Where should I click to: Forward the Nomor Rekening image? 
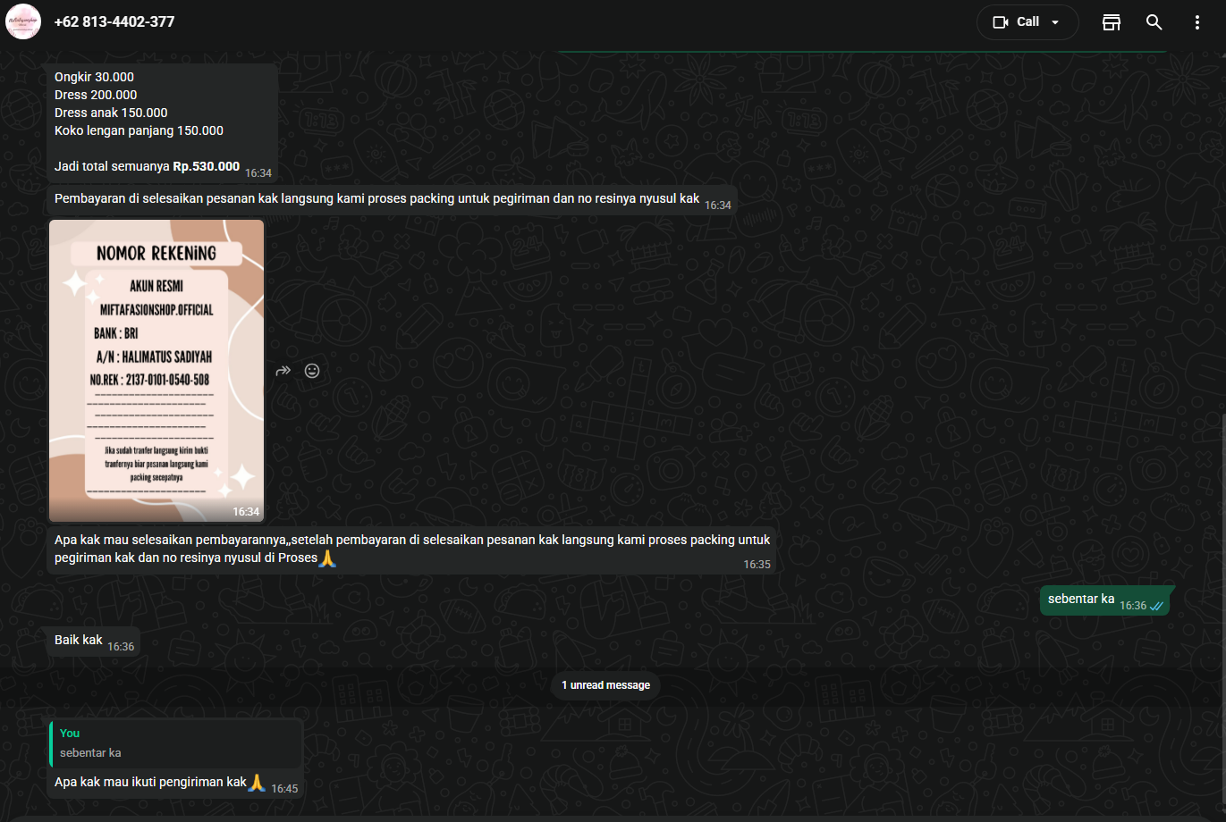click(283, 371)
